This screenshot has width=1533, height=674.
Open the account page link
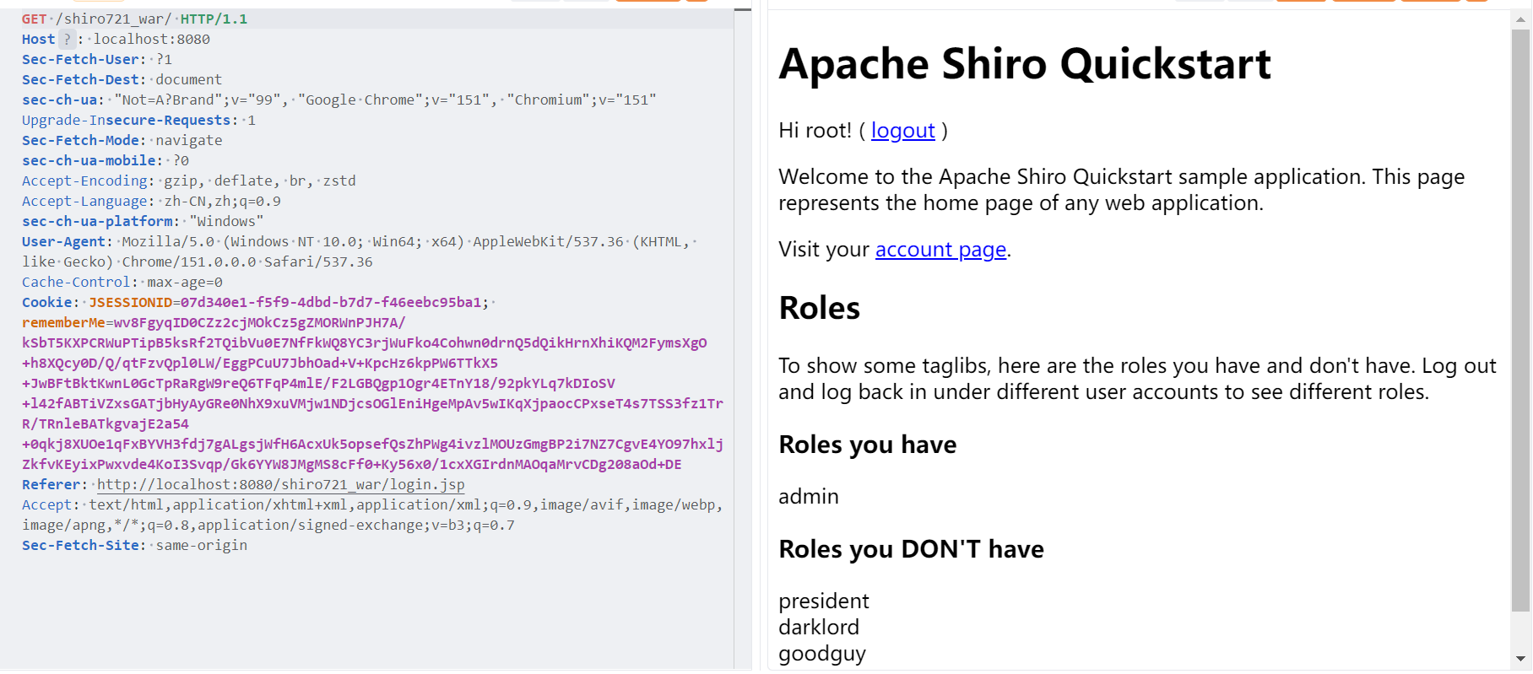click(x=940, y=250)
